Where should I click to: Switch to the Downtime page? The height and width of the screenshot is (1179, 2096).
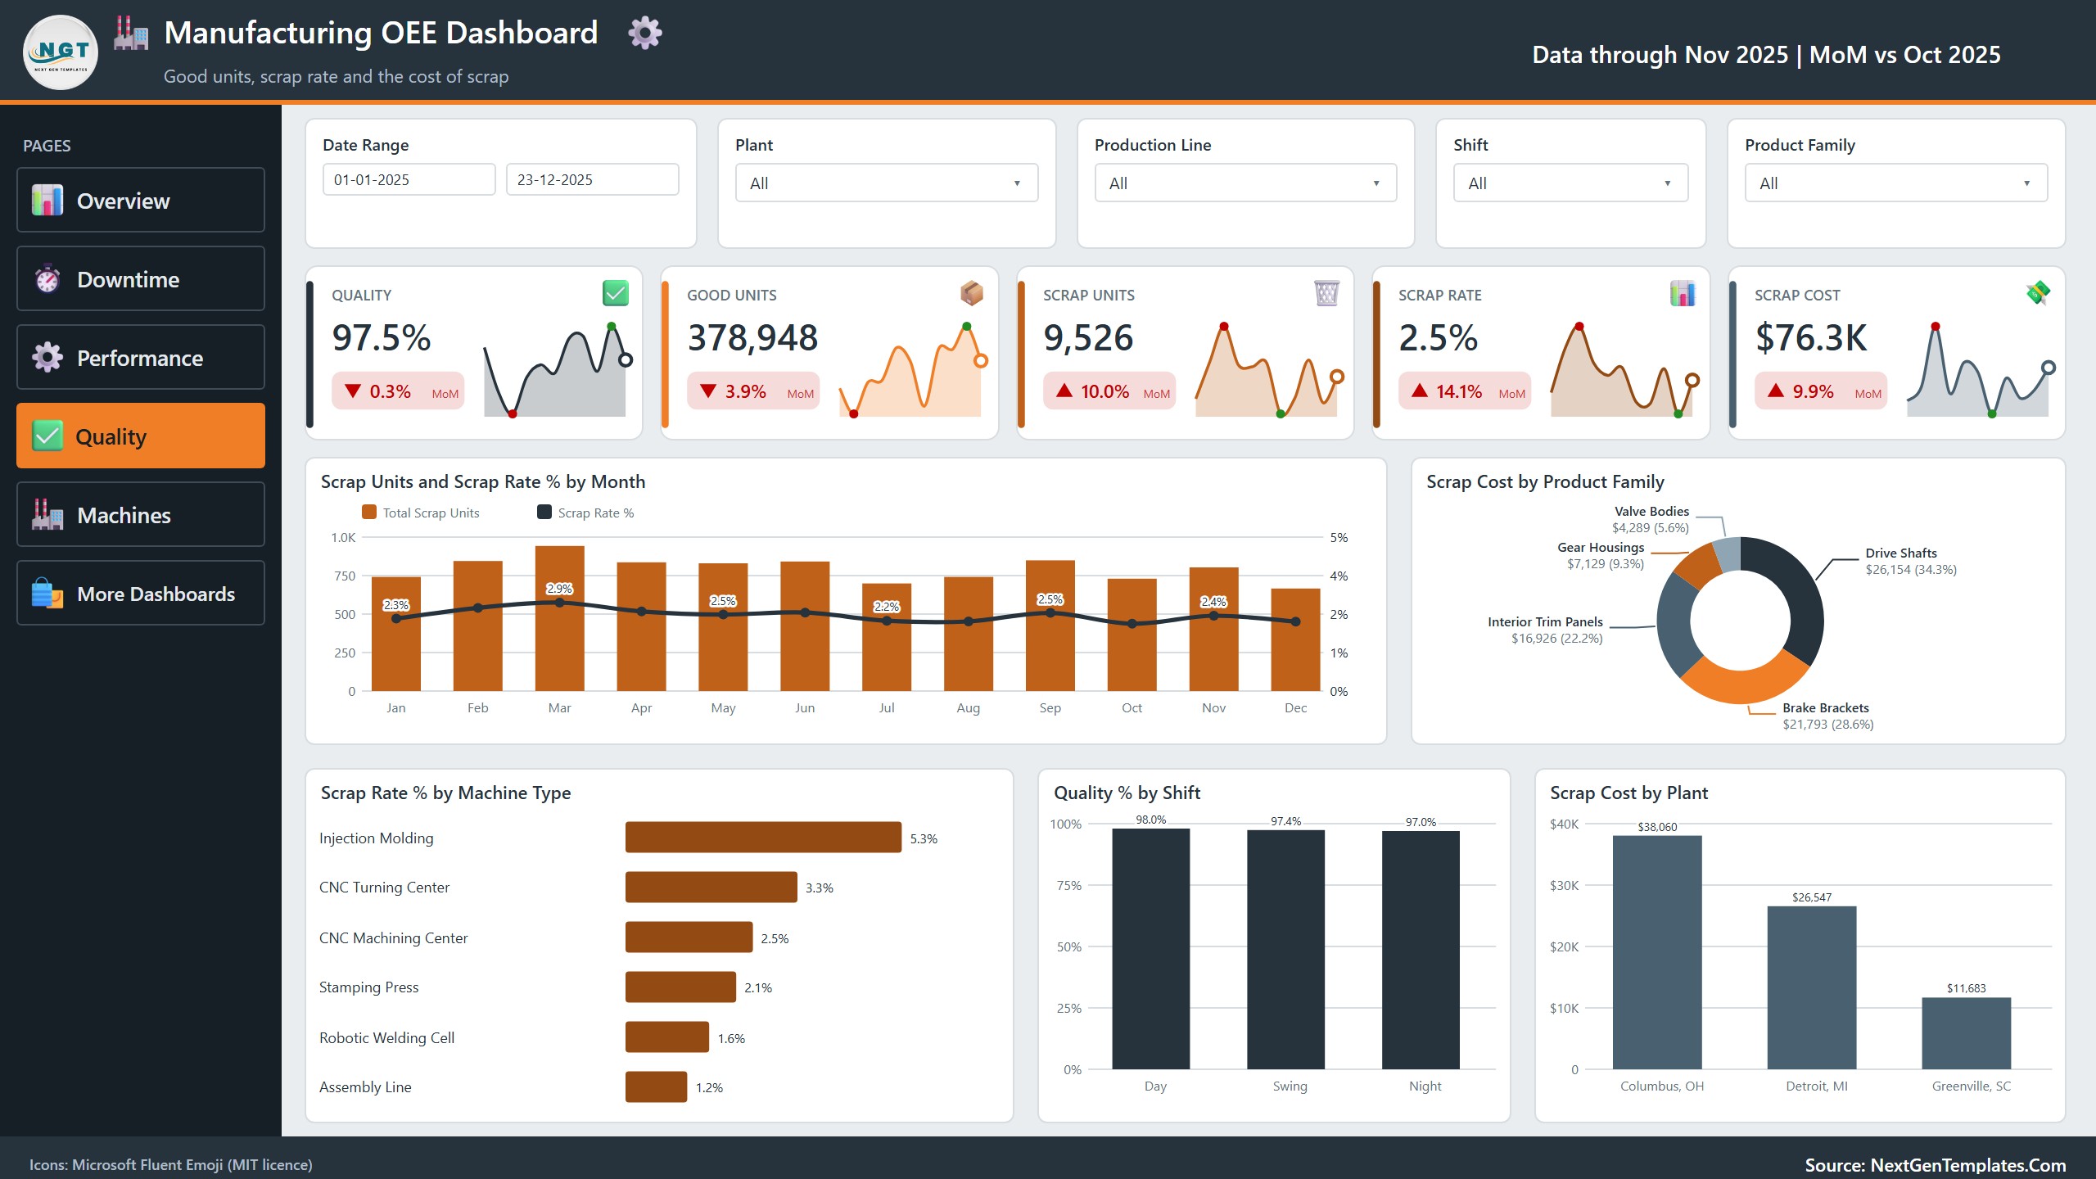tap(141, 278)
